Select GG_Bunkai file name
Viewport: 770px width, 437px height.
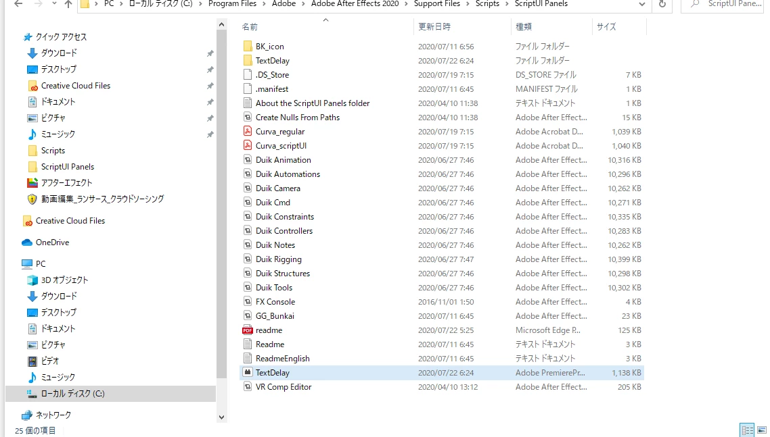(275, 316)
